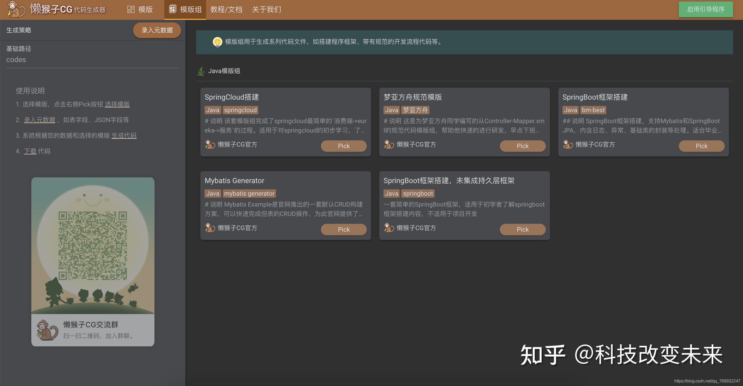Switch to the 模版 tab
The height and width of the screenshot is (386, 743).
click(x=145, y=9)
